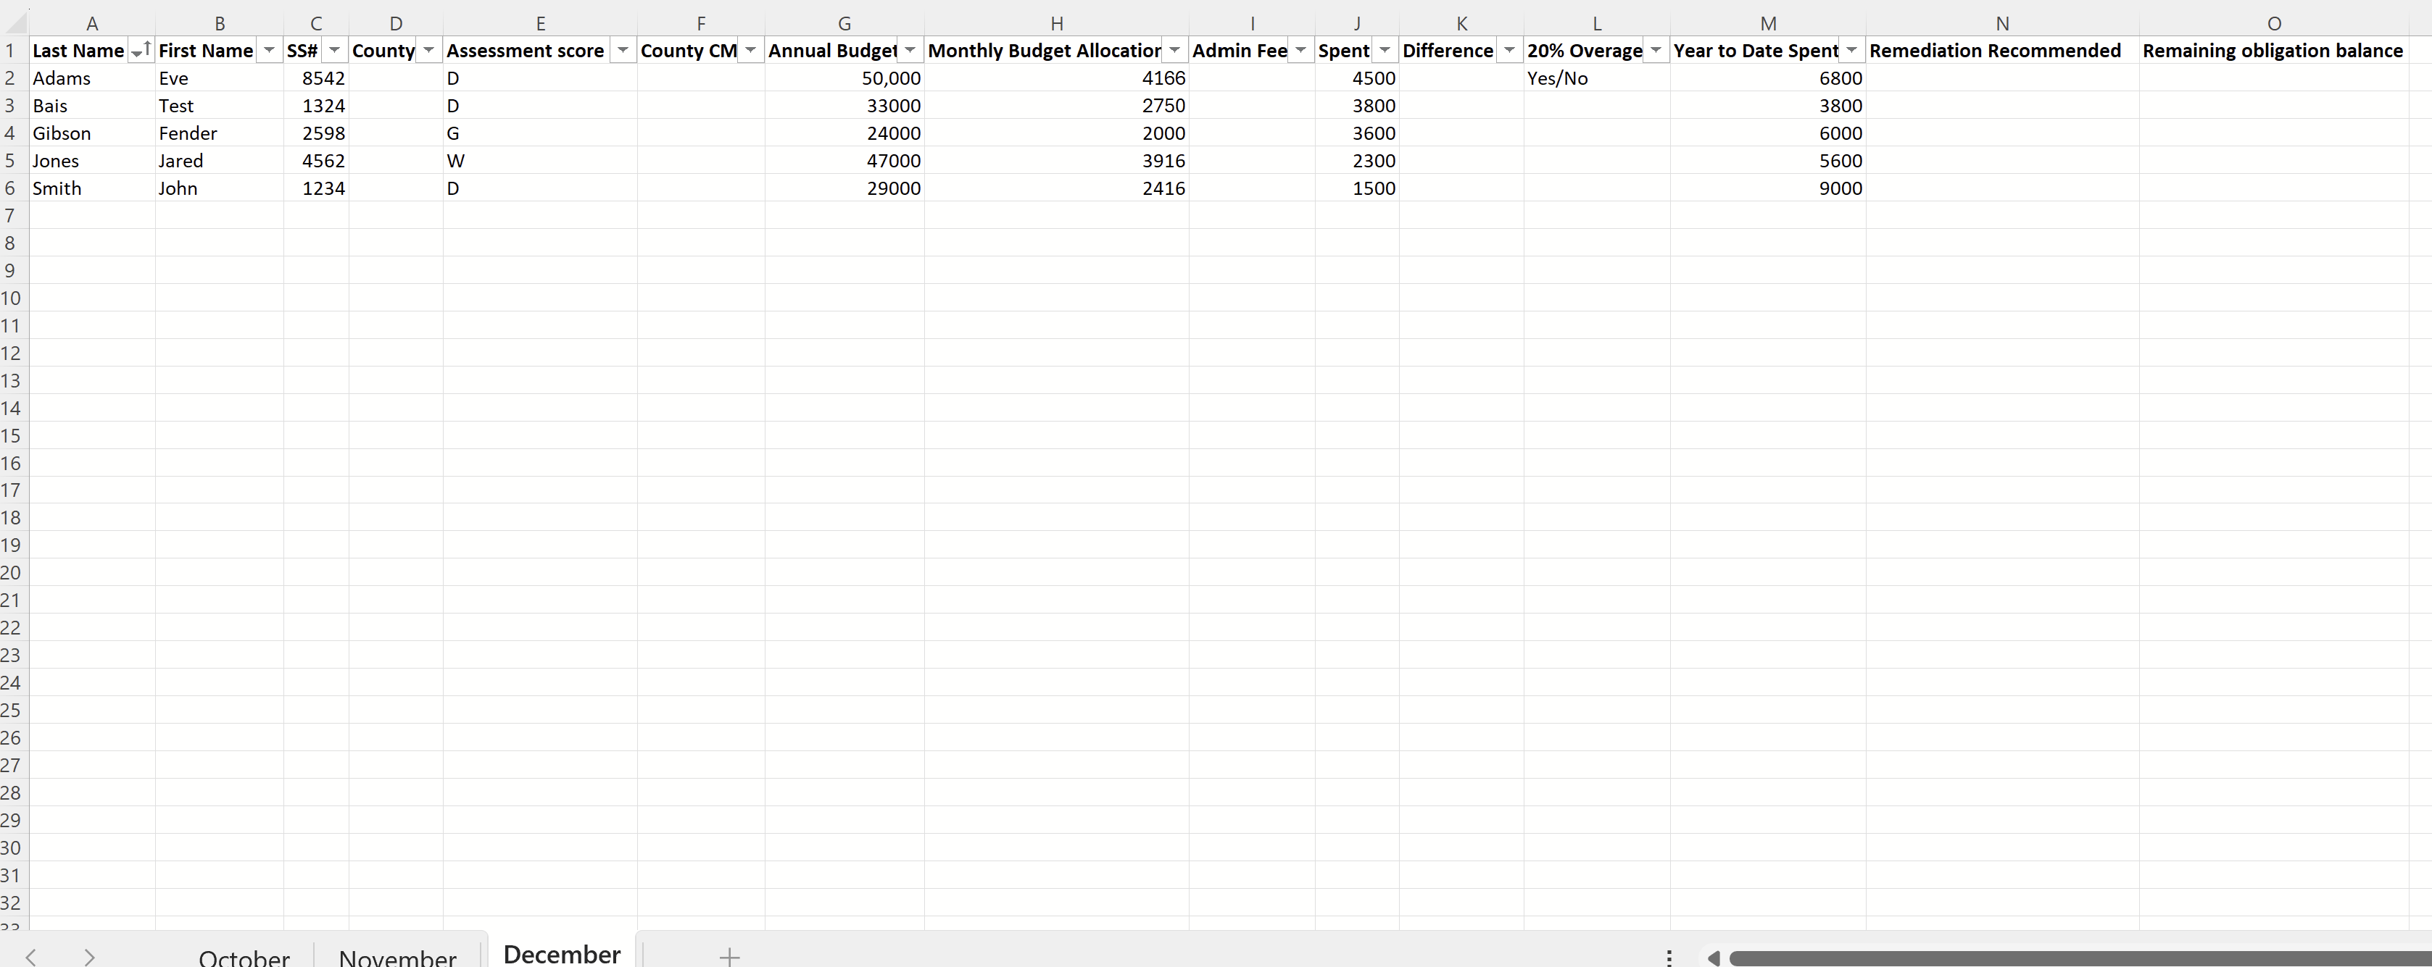
Task: Click the Remaining obligation balance header cell
Action: click(2273, 51)
